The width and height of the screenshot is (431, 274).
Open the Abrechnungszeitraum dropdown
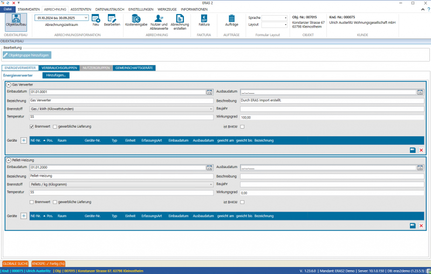pyautogui.click(x=86, y=18)
